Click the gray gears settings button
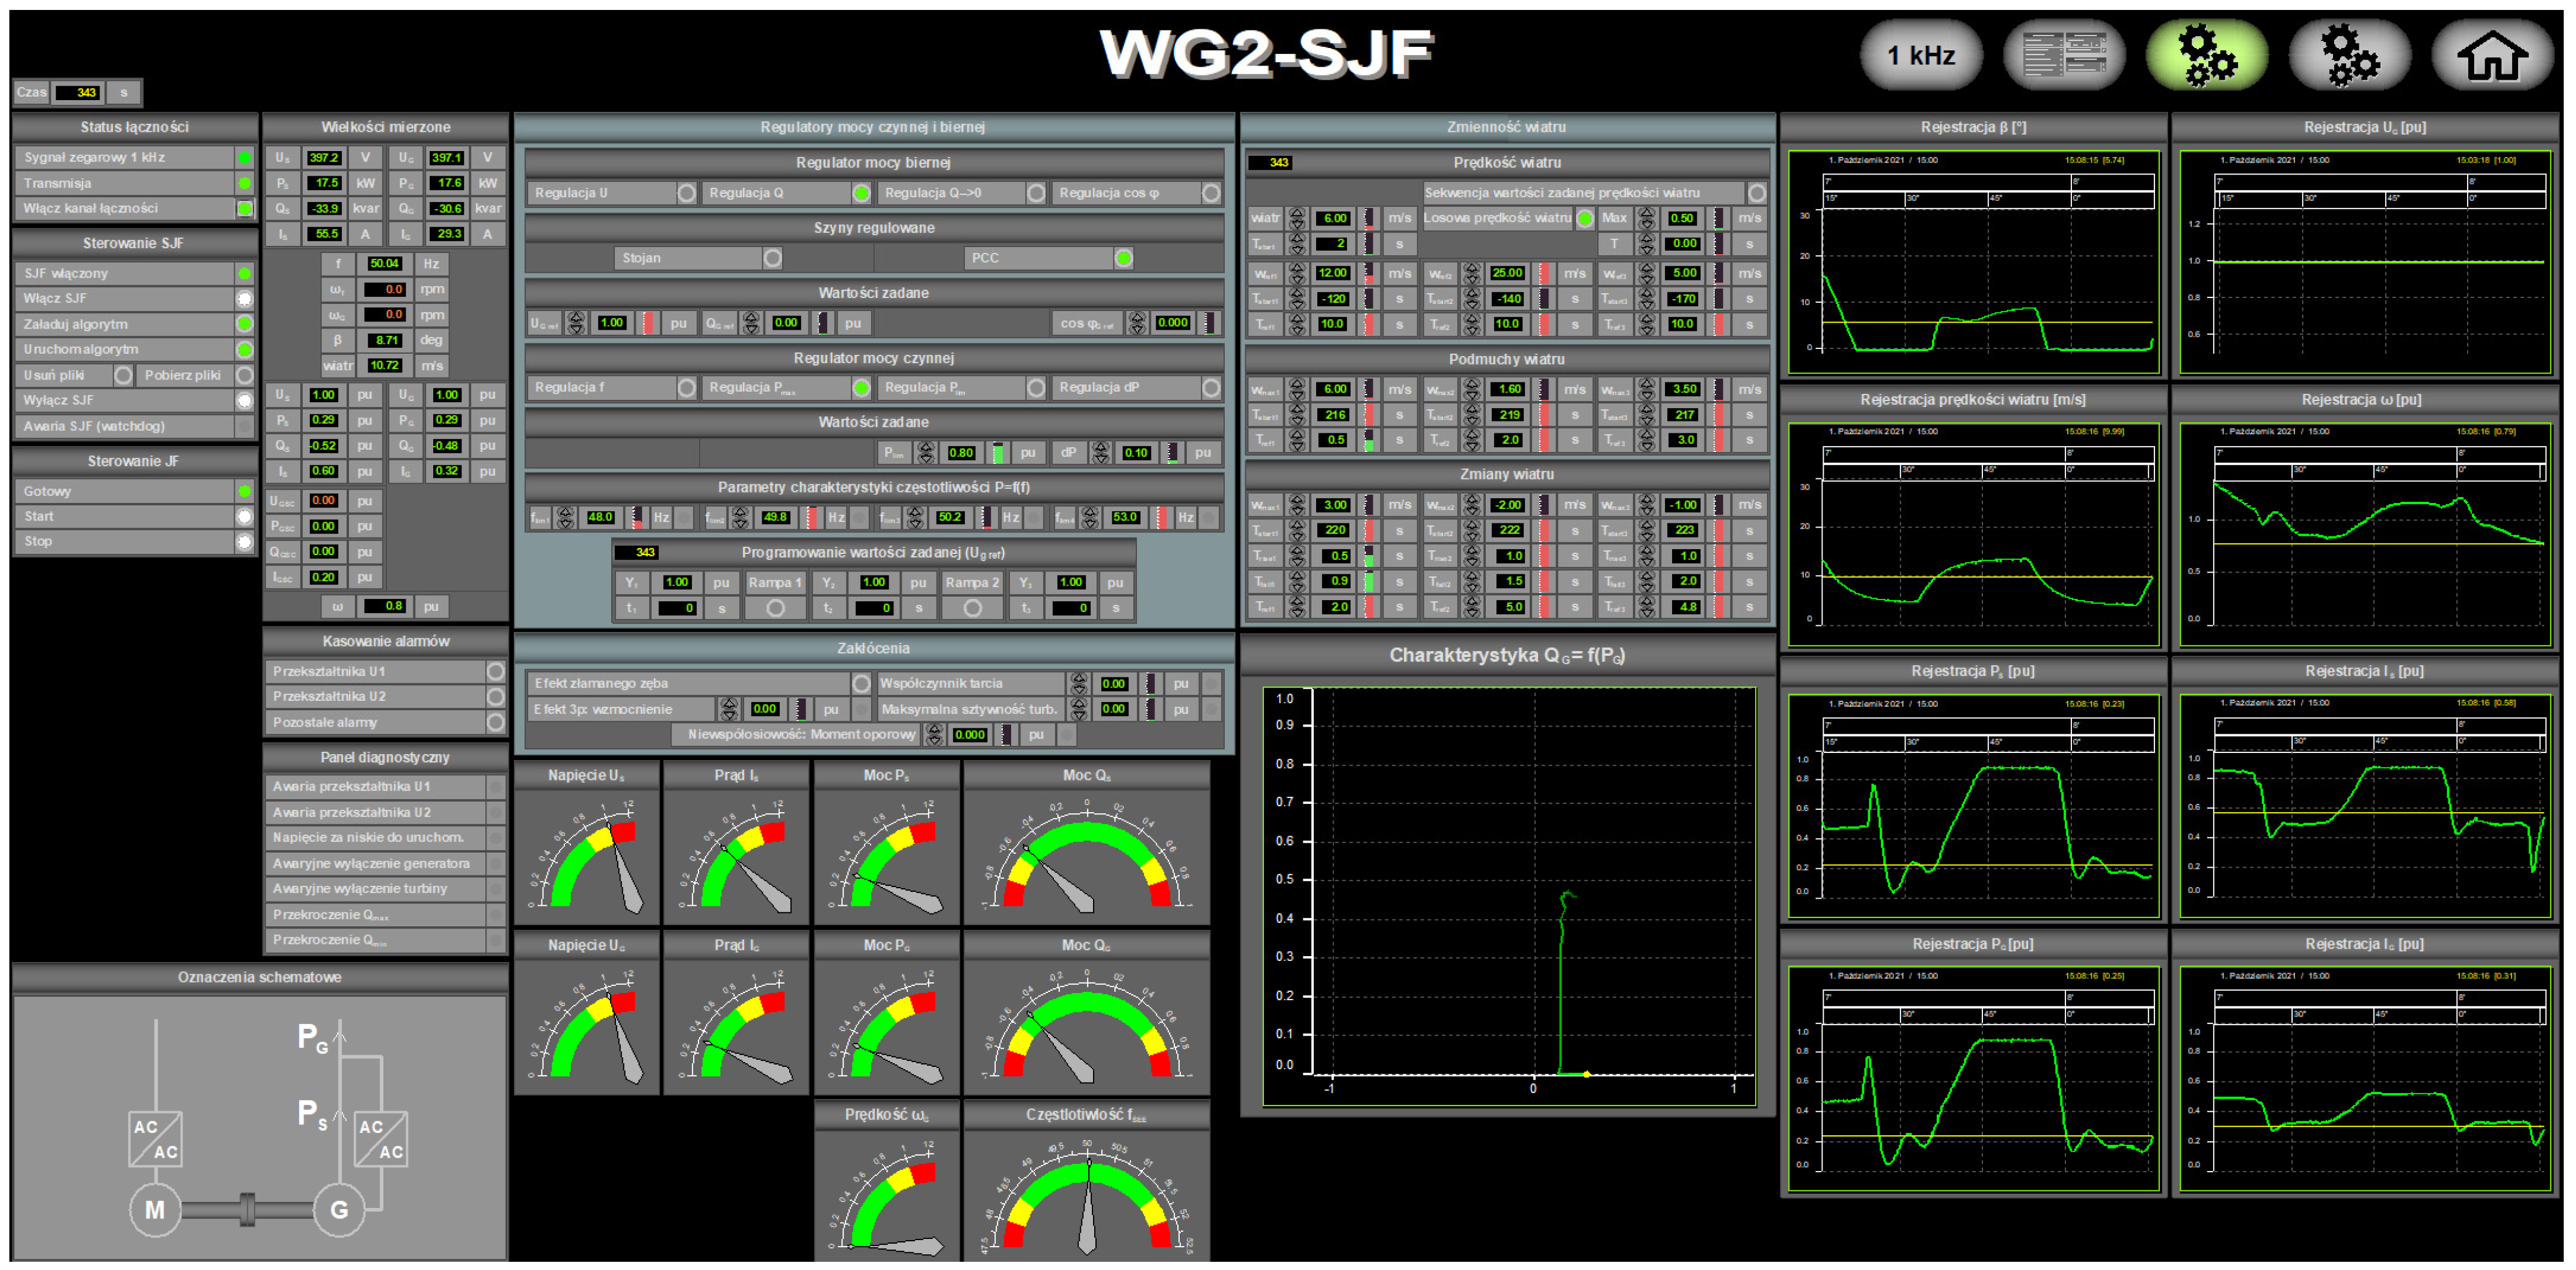 tap(2349, 55)
